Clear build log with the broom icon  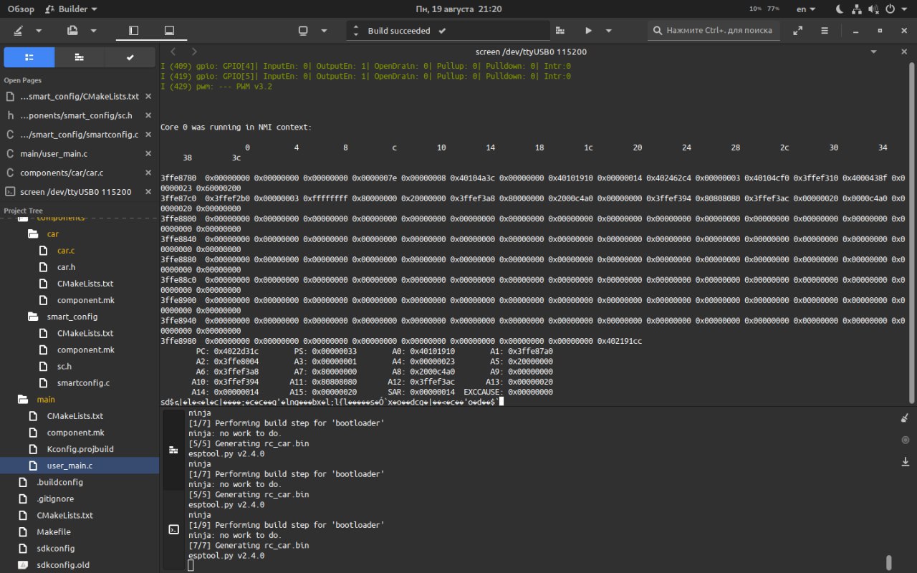[904, 418]
